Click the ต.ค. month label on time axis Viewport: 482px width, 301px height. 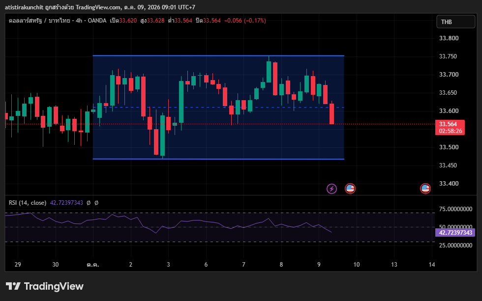tap(93, 265)
